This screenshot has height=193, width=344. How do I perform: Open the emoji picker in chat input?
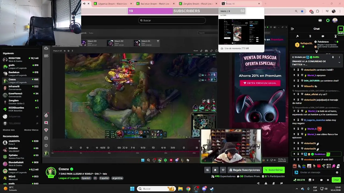[337, 172]
